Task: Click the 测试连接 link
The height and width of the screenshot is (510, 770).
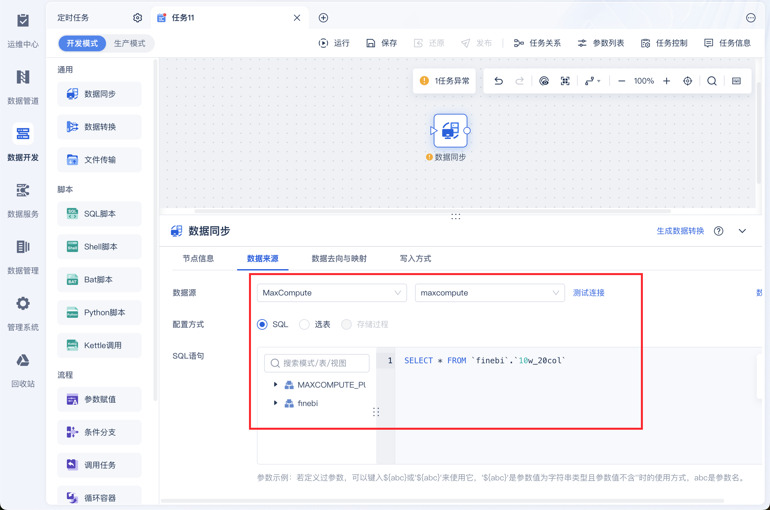Action: [589, 293]
